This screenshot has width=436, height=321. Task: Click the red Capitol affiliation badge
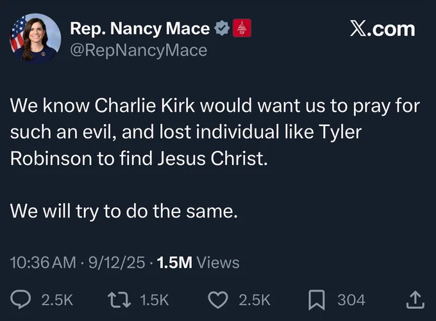[242, 28]
